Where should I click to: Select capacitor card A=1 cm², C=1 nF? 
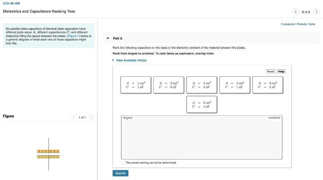(x=136, y=85)
